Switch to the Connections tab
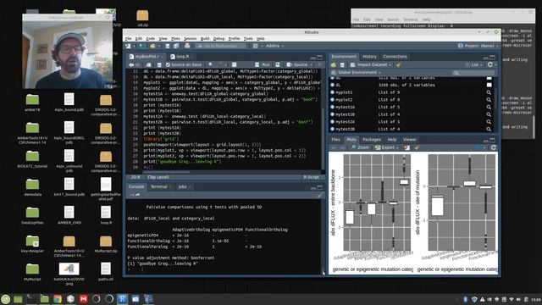 click(x=395, y=57)
